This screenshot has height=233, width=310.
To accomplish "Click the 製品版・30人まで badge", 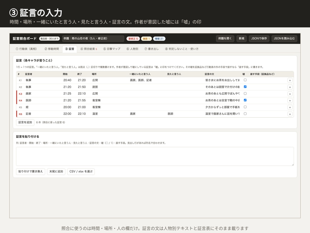I will [49, 39].
